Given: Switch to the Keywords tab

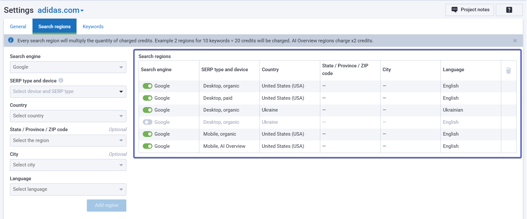Looking at the screenshot, I should (93, 27).
